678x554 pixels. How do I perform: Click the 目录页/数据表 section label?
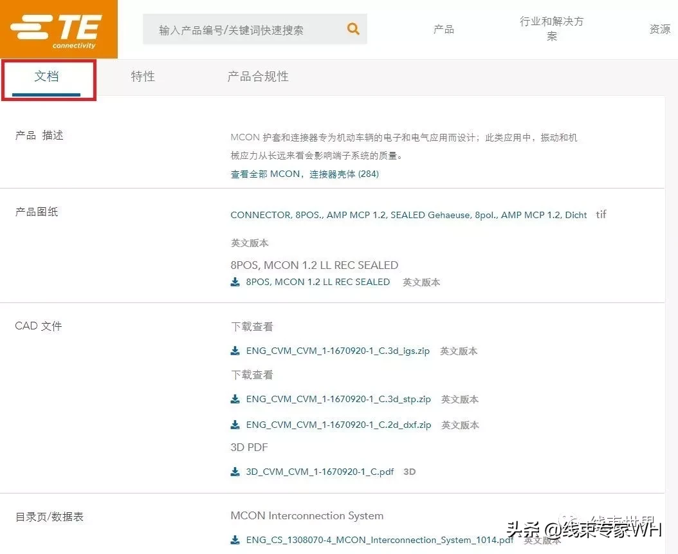[50, 517]
